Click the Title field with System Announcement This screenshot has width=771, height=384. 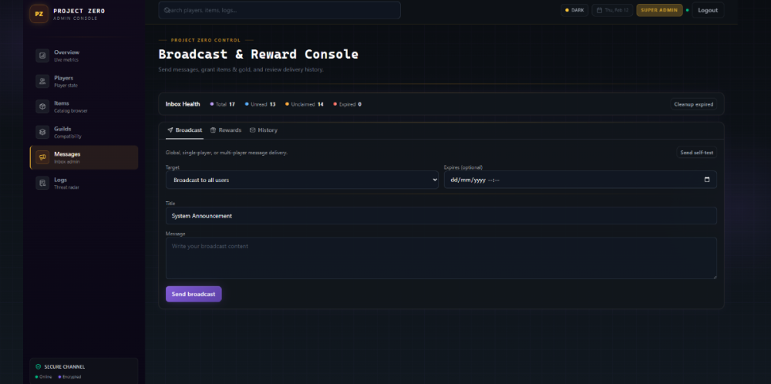pos(440,216)
